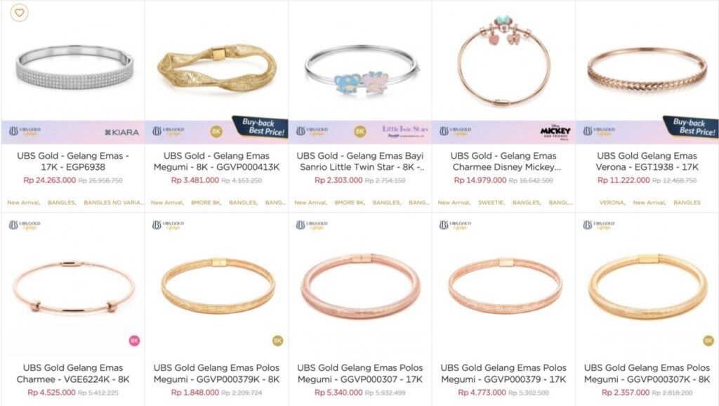Click the Little Twin Stars logo
The width and height of the screenshot is (719, 406).
pos(405,131)
